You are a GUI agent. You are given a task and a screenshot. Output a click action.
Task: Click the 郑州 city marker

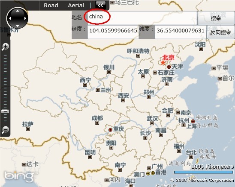tap(148, 97)
